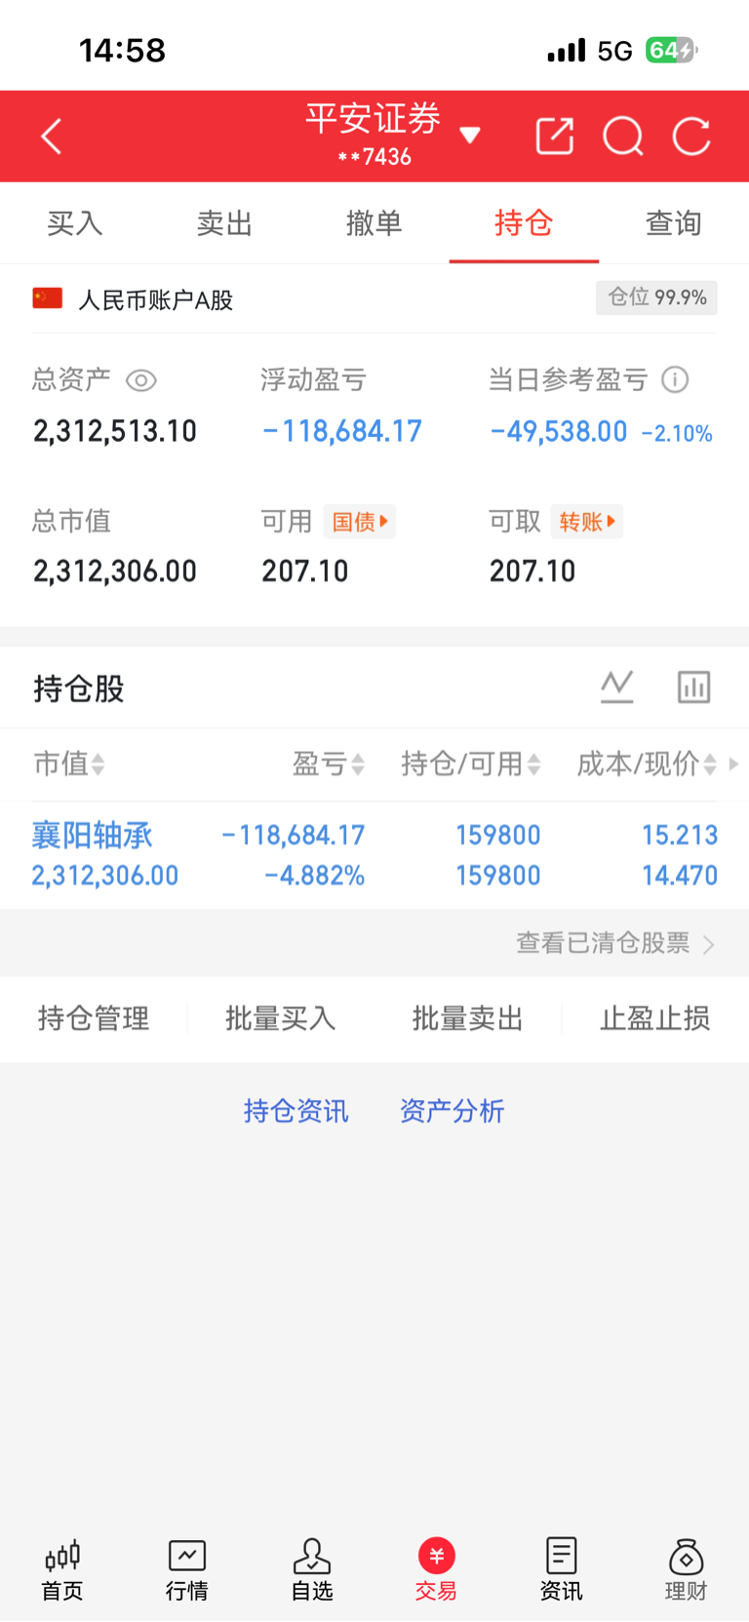Tap 批量卖出 button
The height and width of the screenshot is (1622, 749).
click(468, 1018)
